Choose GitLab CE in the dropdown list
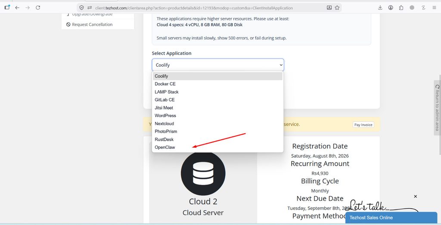The image size is (441, 225). point(217,100)
